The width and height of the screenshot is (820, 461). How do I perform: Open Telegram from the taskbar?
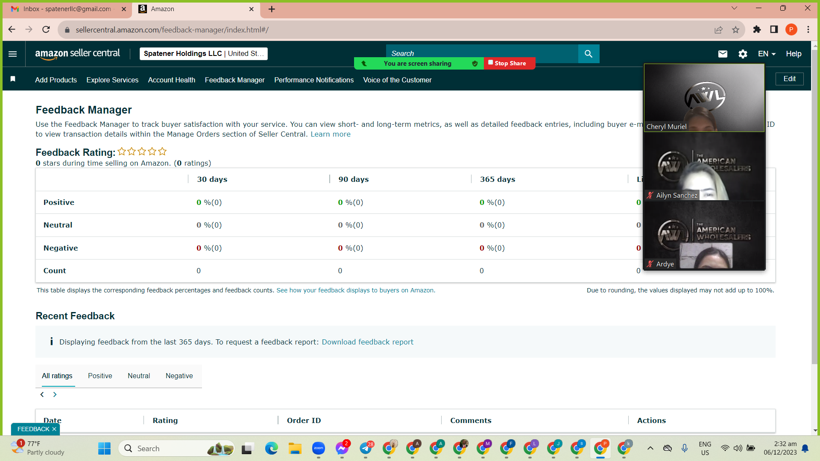coord(366,449)
